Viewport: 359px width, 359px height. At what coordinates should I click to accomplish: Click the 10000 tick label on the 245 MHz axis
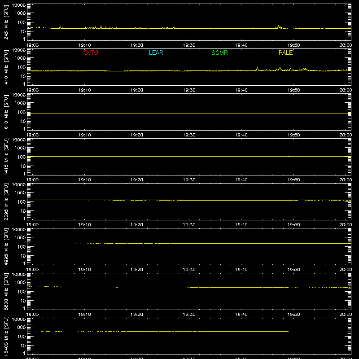coord(19,5)
